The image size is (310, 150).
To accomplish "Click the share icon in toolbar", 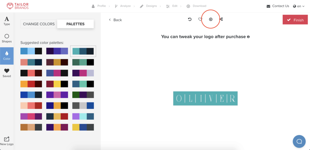I will coord(221,19).
